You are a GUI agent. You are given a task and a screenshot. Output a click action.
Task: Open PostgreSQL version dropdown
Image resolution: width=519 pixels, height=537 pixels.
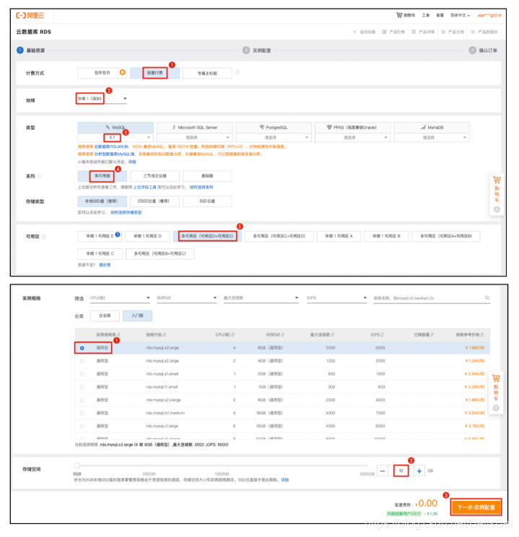[274, 137]
